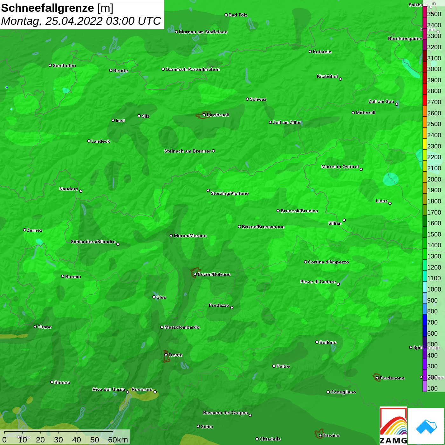Screen dimensions: 445x445
Task: Select the light violet 100 legend band
Action: (x=425, y=386)
